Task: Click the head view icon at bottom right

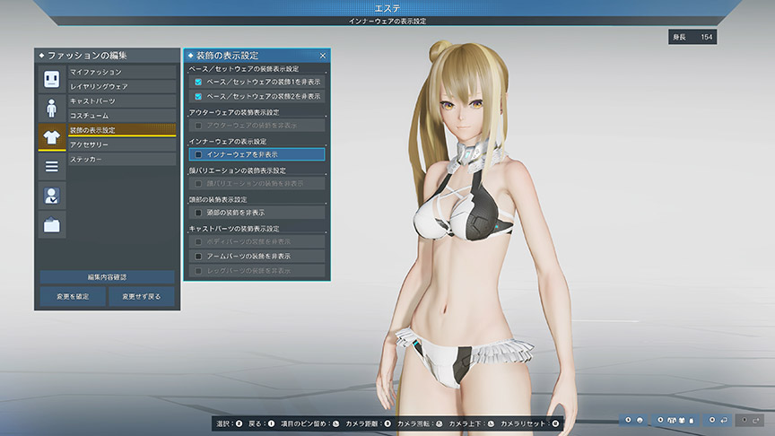Action: [x=640, y=420]
